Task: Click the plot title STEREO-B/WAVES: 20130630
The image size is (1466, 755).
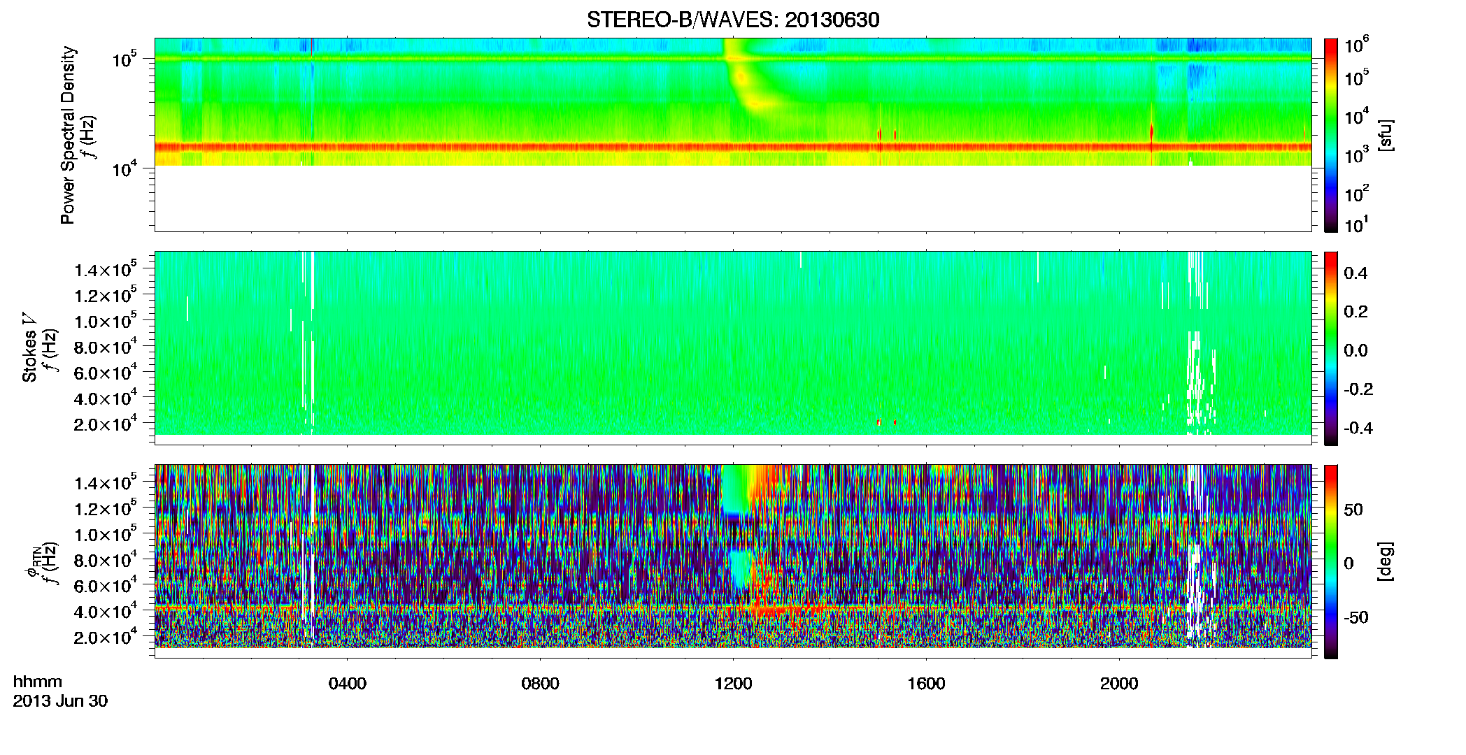Action: (733, 20)
